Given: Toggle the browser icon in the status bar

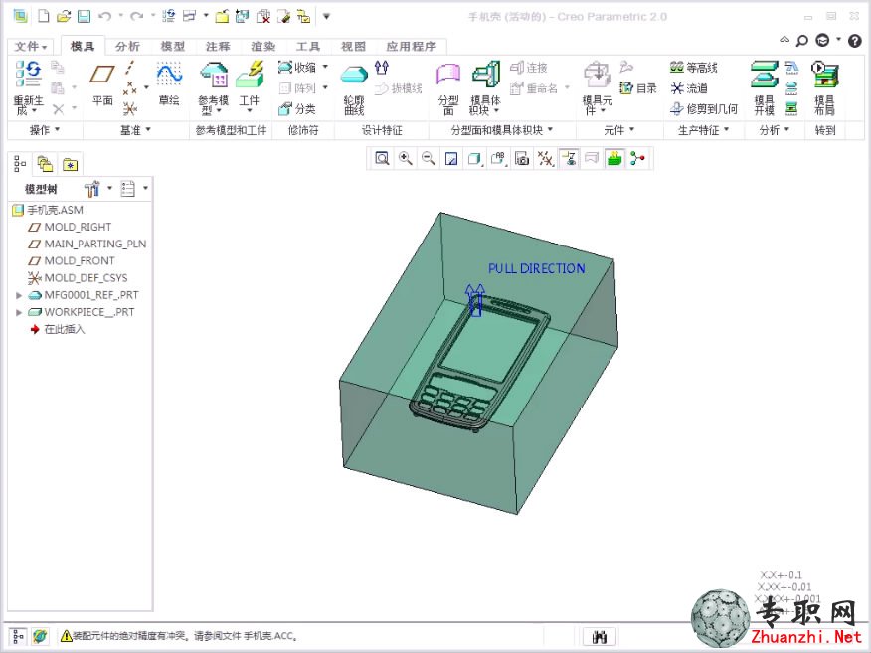Looking at the screenshot, I should click(40, 636).
